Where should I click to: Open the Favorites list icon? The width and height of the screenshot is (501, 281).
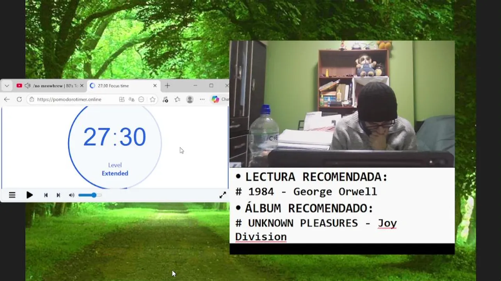(178, 100)
